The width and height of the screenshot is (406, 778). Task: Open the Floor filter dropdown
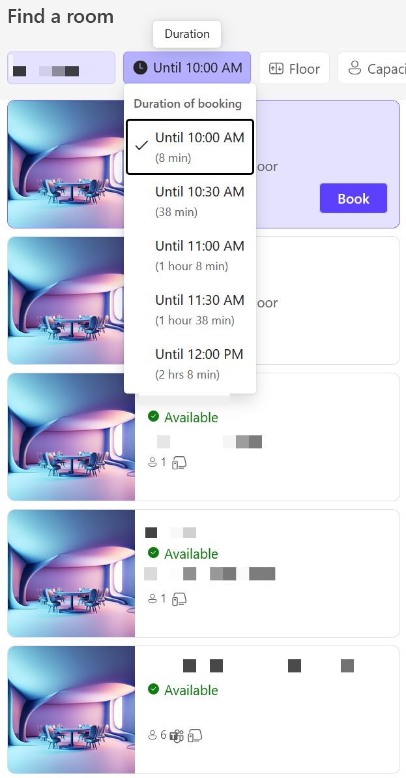point(294,68)
